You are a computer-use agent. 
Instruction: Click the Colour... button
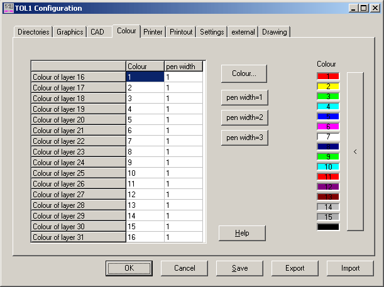(244, 73)
